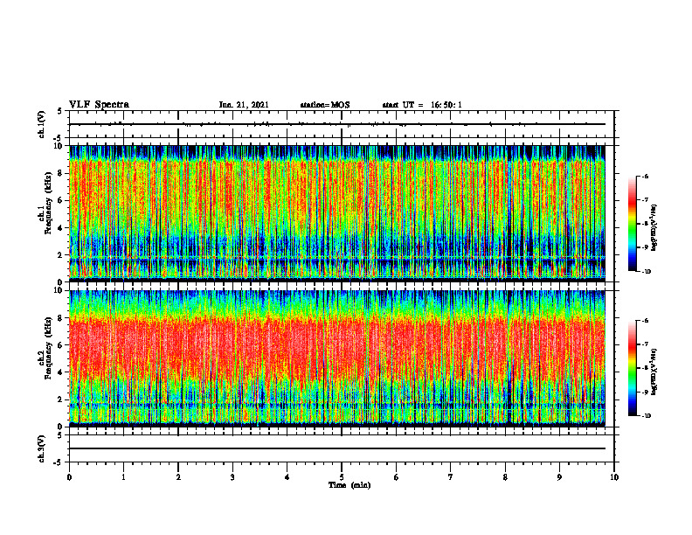Click the ch.3 voltage waveform trace
Image resolution: width=692 pixels, height=535 pixels.
tap(336, 448)
